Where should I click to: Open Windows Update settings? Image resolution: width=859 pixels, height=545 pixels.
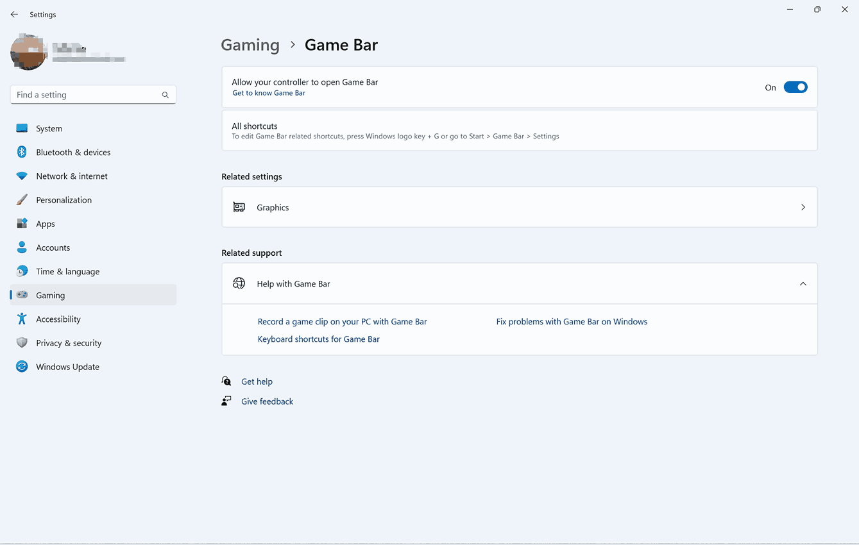click(93, 366)
